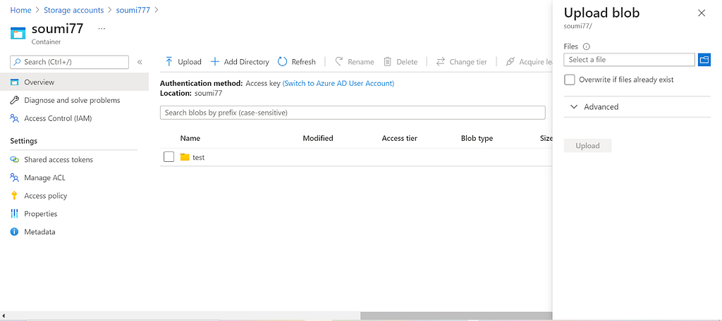The width and height of the screenshot is (722, 321).
Task: Click the Select a file field
Action: [629, 60]
